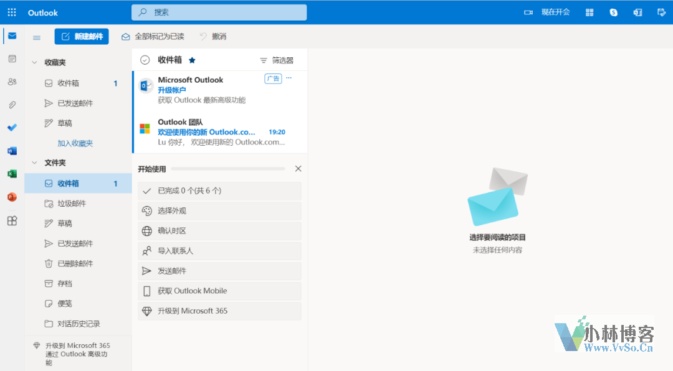Image resolution: width=673 pixels, height=371 pixels.
Task: Open the To Do checkmark icon
Action: [x=12, y=128]
